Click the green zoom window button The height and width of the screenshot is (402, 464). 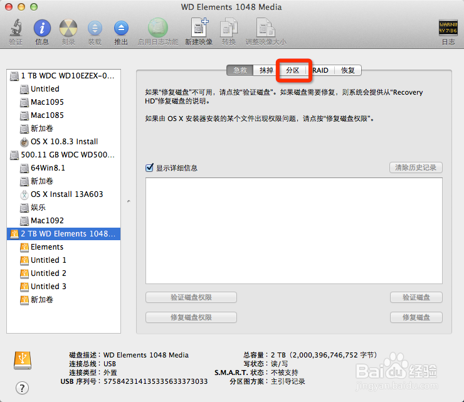click(x=34, y=7)
